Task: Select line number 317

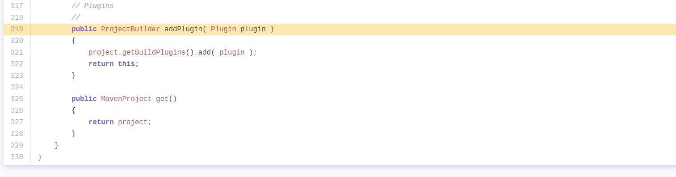Action: 17,6
